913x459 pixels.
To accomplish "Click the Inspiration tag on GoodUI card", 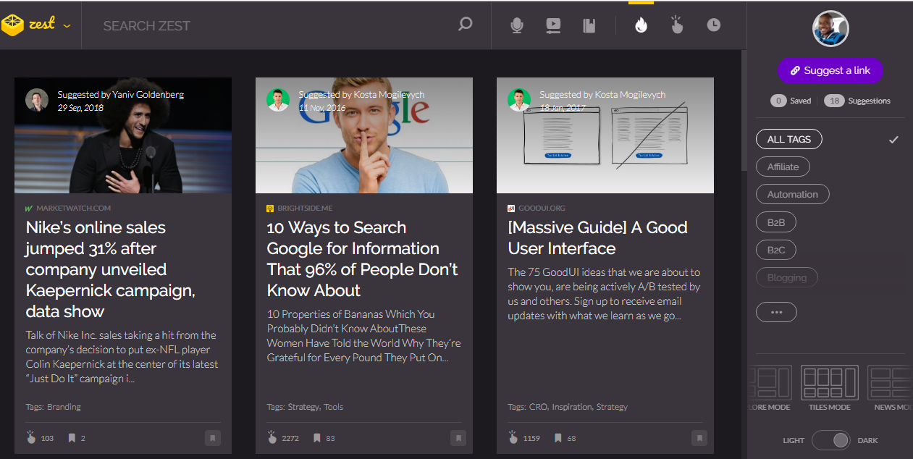I will [x=572, y=407].
